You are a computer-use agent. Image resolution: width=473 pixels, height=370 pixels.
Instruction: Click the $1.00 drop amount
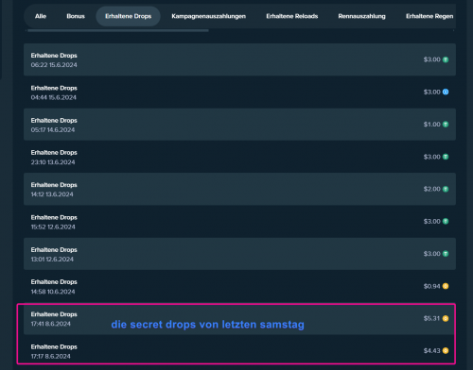pyautogui.click(x=432, y=125)
